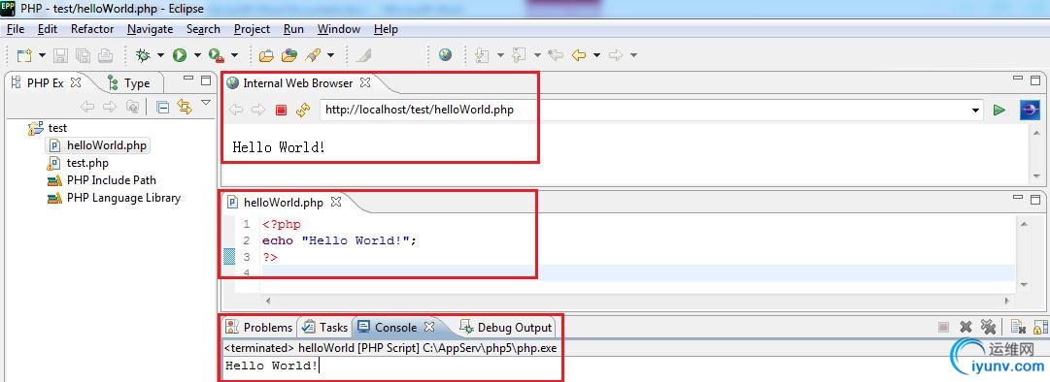The width and height of the screenshot is (1050, 382).
Task: Toggle Link with Editor in PHP Explorer
Action: point(185,107)
